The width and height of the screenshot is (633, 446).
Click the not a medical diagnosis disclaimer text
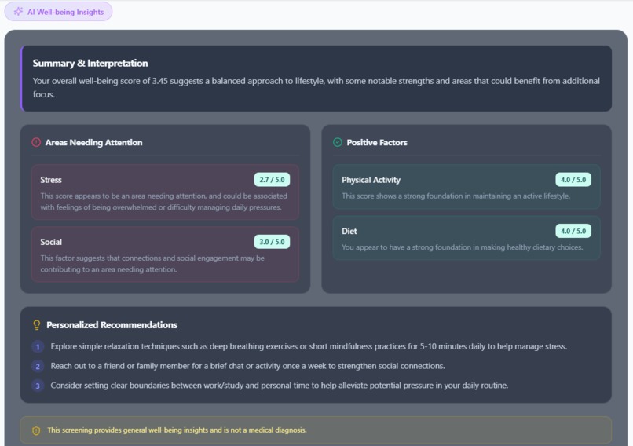tap(177, 430)
